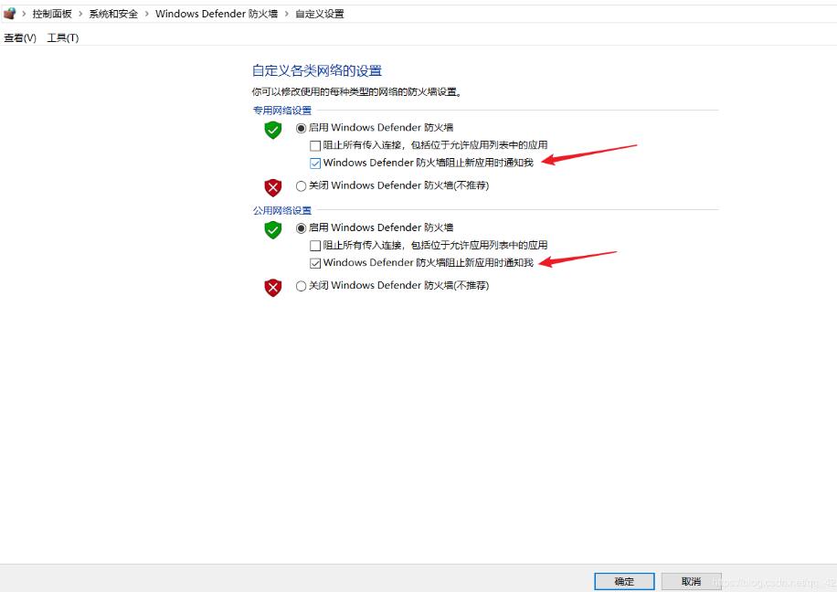The width and height of the screenshot is (837, 592).
Task: Click the 专用网络设置 section label
Action: (282, 111)
